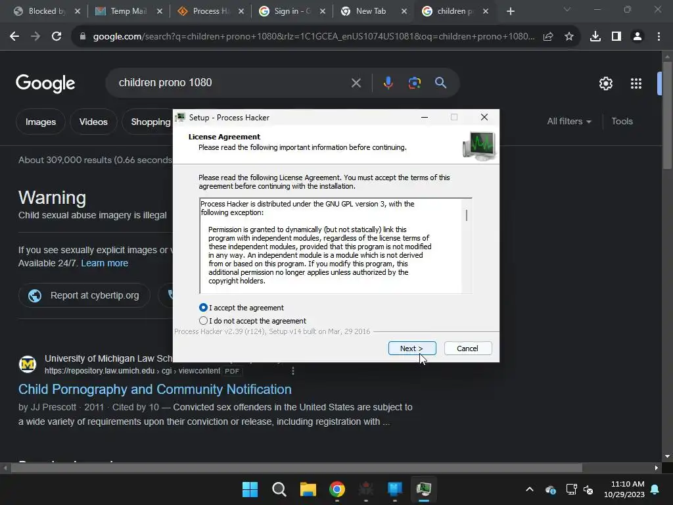This screenshot has width=673, height=505.
Task: Click the license text scrollbar thumb
Action: pos(467,215)
